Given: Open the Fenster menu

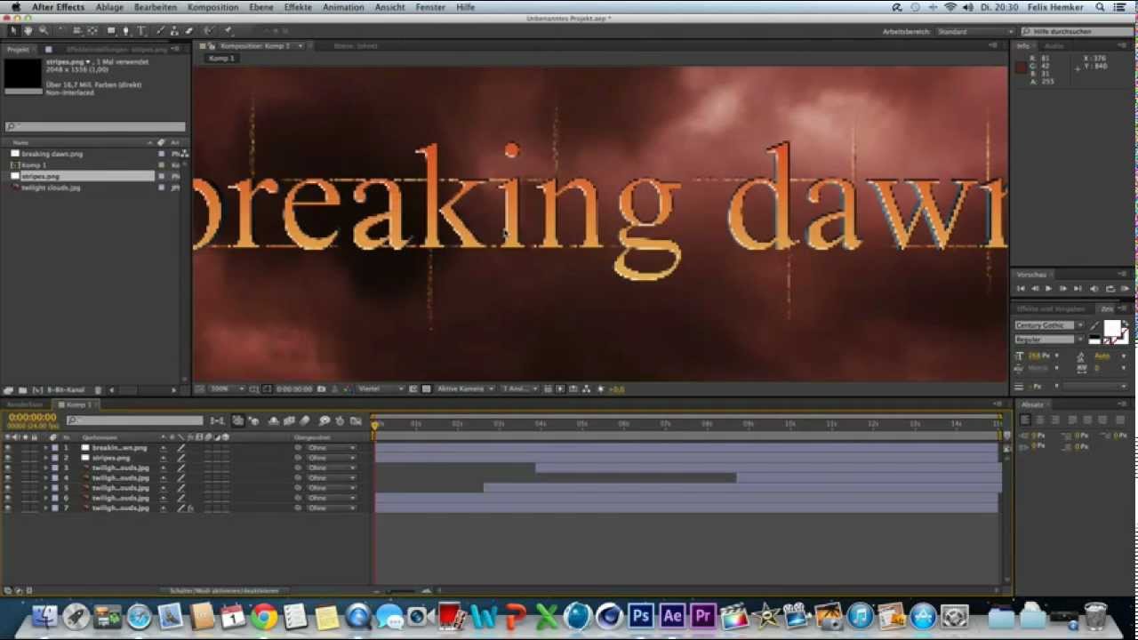Looking at the screenshot, I should pyautogui.click(x=430, y=7).
